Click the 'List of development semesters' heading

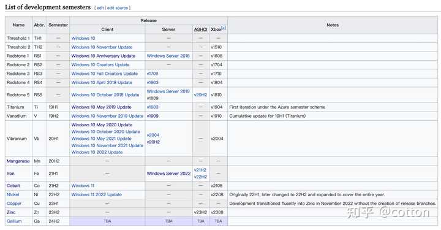48,7
